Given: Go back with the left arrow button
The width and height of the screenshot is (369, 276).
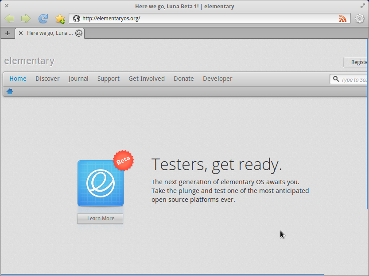Looking at the screenshot, I should pyautogui.click(x=9, y=19).
